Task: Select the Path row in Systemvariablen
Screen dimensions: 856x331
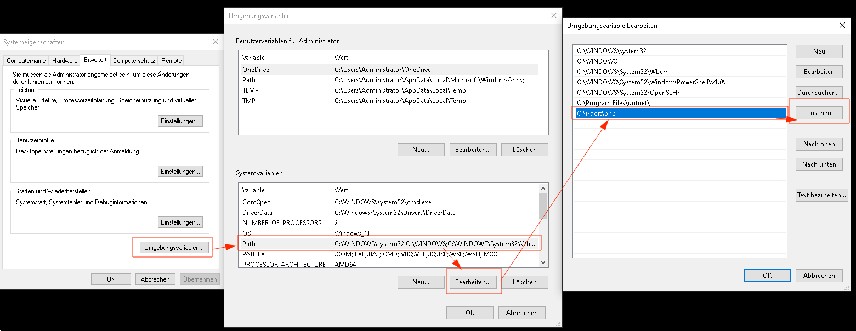Action: [x=389, y=243]
